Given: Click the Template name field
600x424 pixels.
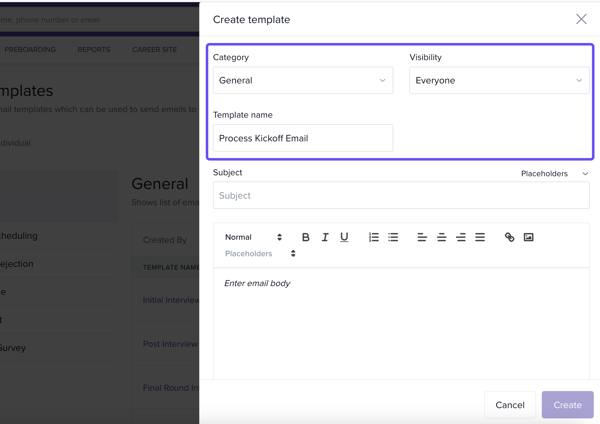Looking at the screenshot, I should [303, 138].
